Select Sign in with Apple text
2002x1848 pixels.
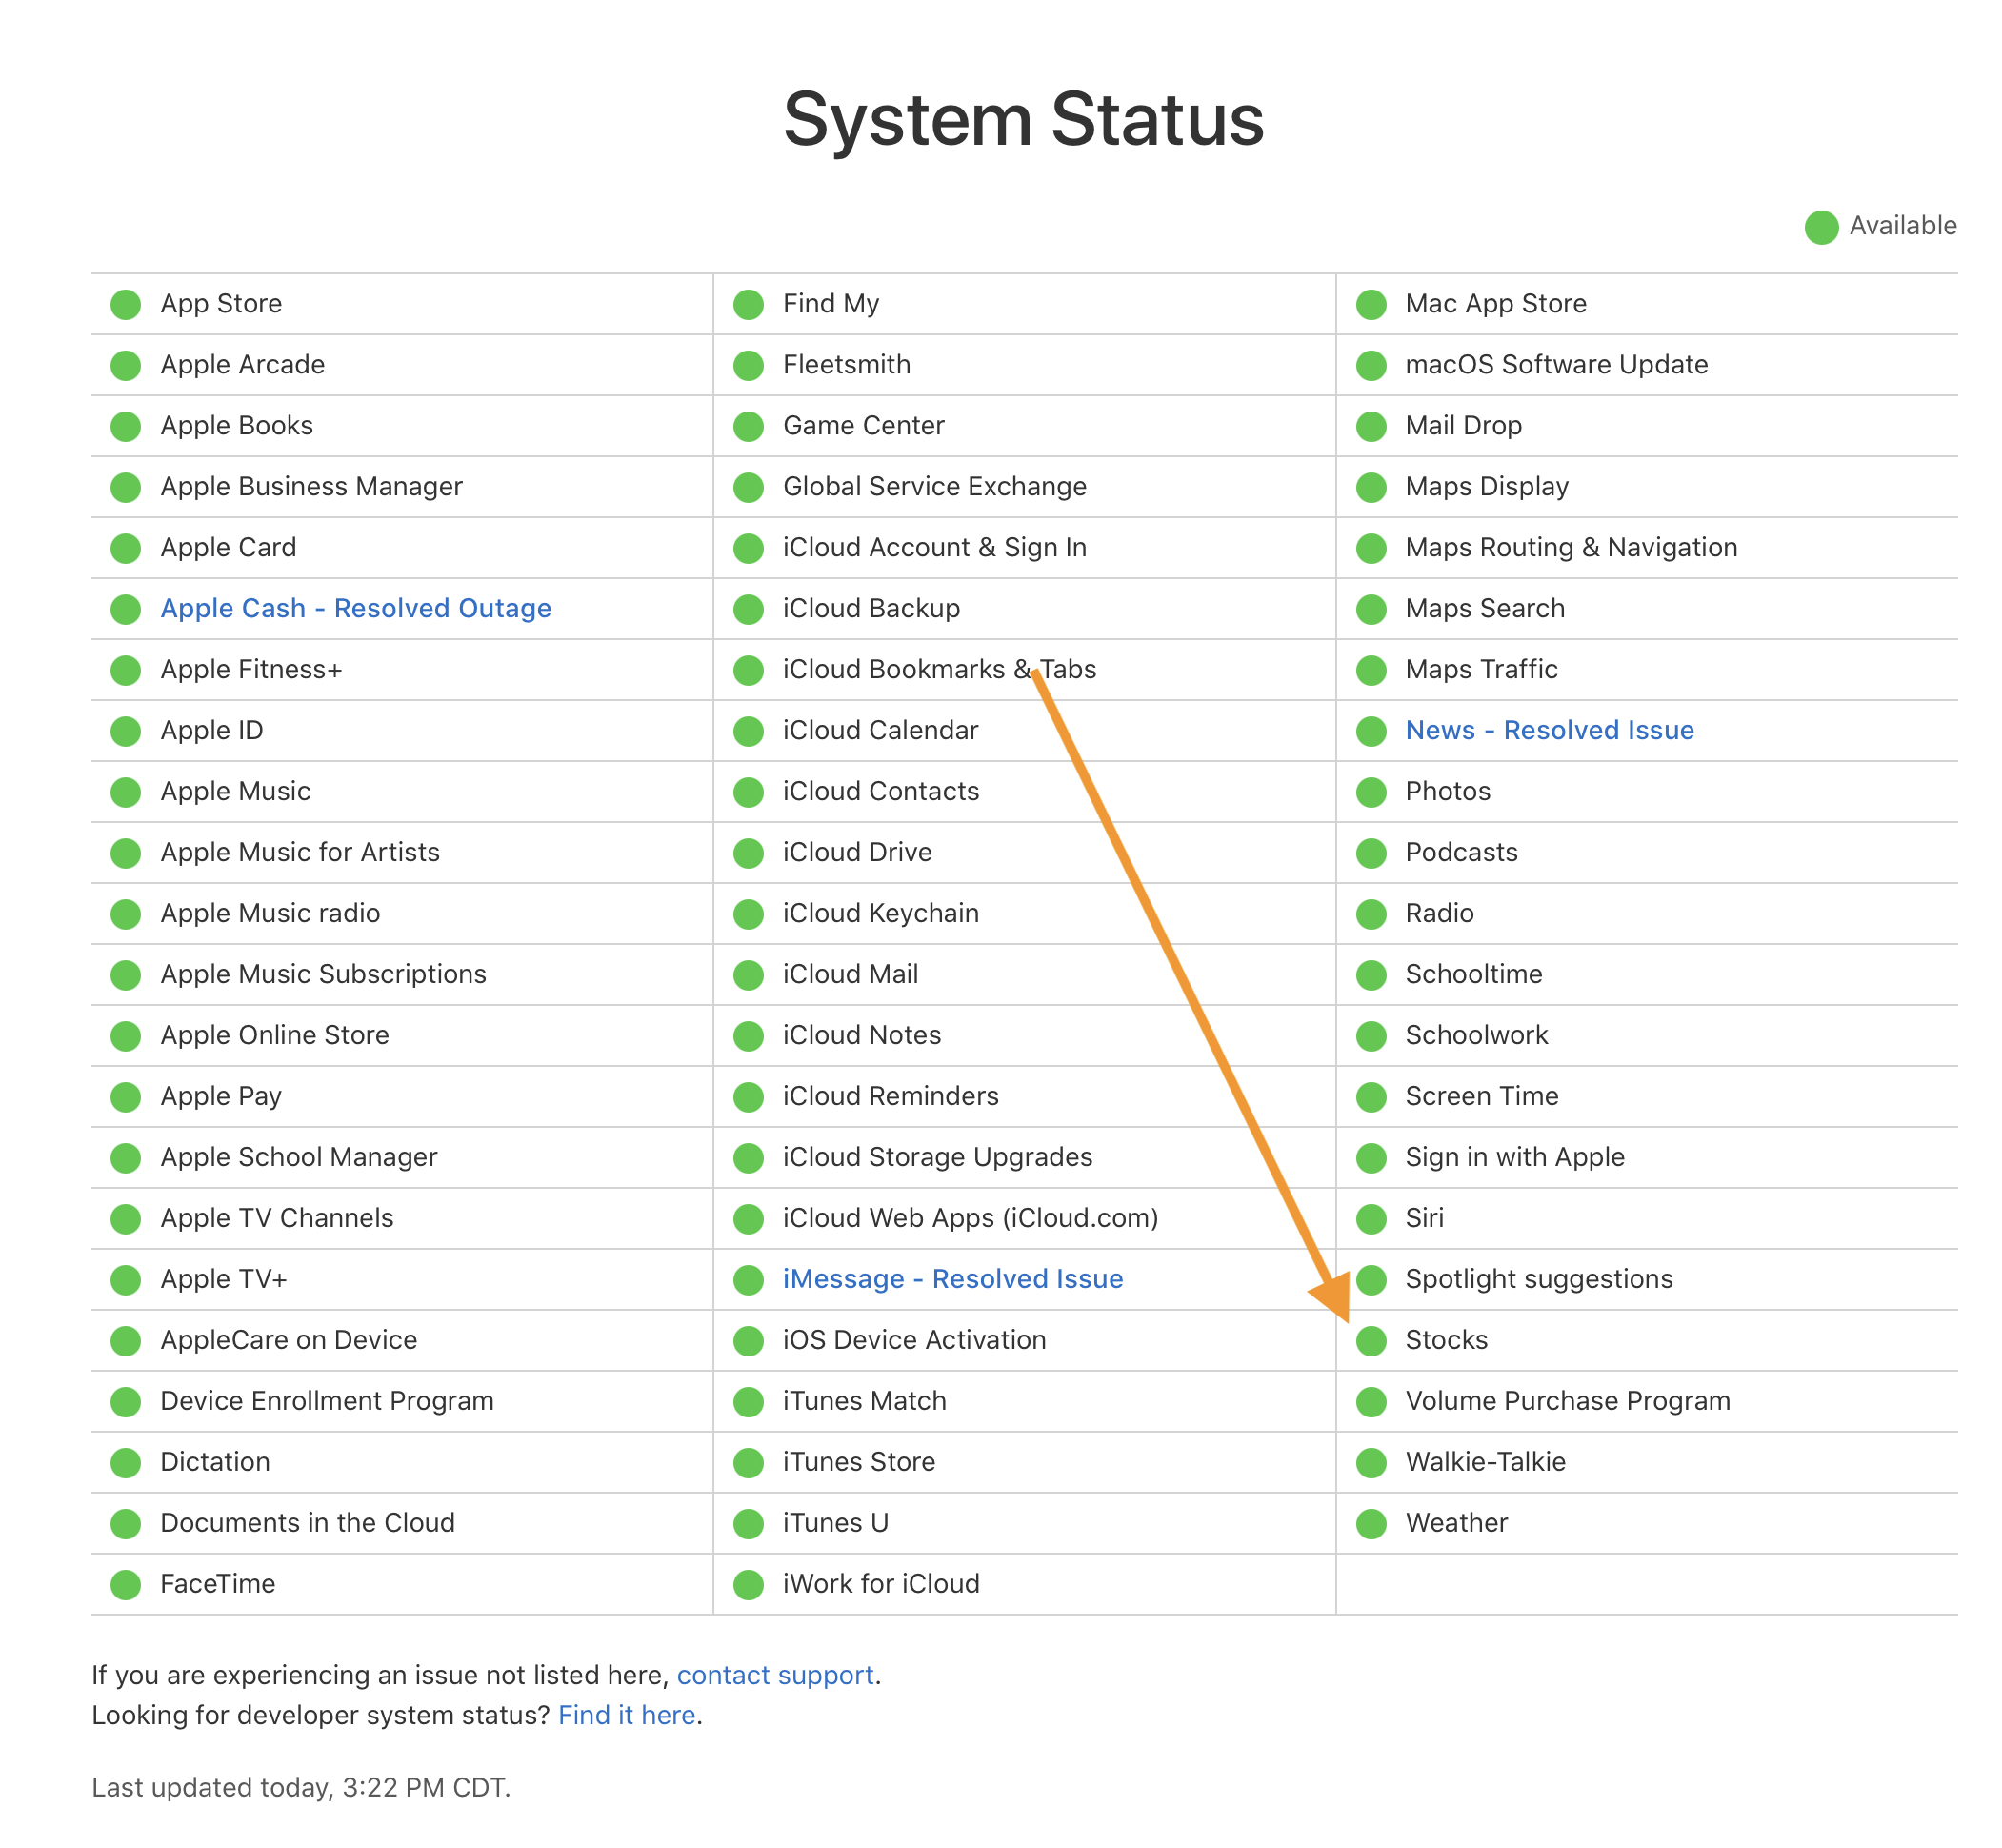[1514, 1157]
